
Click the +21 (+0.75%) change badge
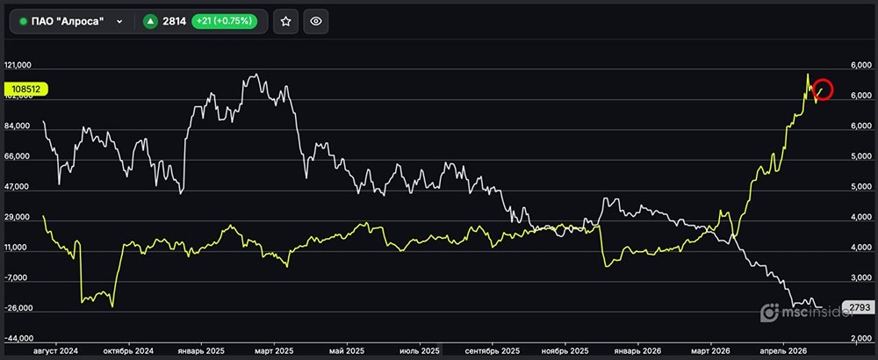pos(225,21)
